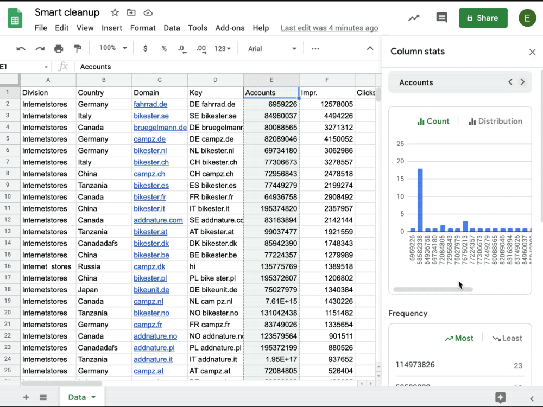Open the name box dropdown arrow
Viewport: 543px width, 407px height.
point(46,67)
